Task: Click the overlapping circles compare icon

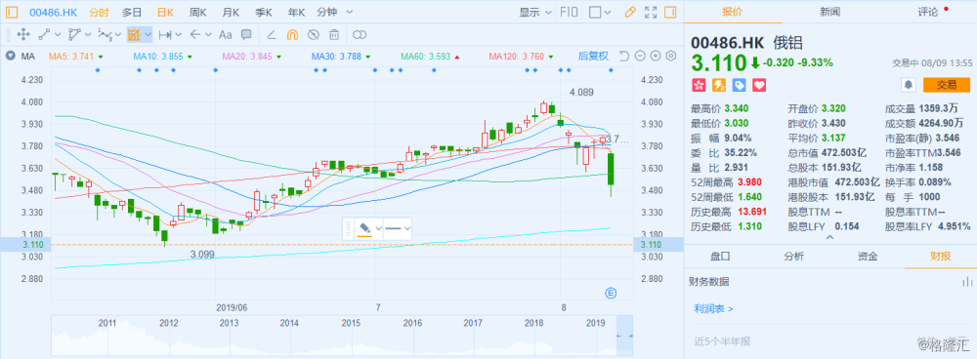Action: (x=360, y=35)
